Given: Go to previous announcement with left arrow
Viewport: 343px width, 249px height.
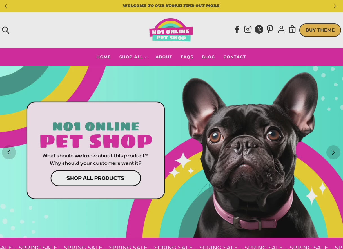Looking at the screenshot, I should pos(7,6).
